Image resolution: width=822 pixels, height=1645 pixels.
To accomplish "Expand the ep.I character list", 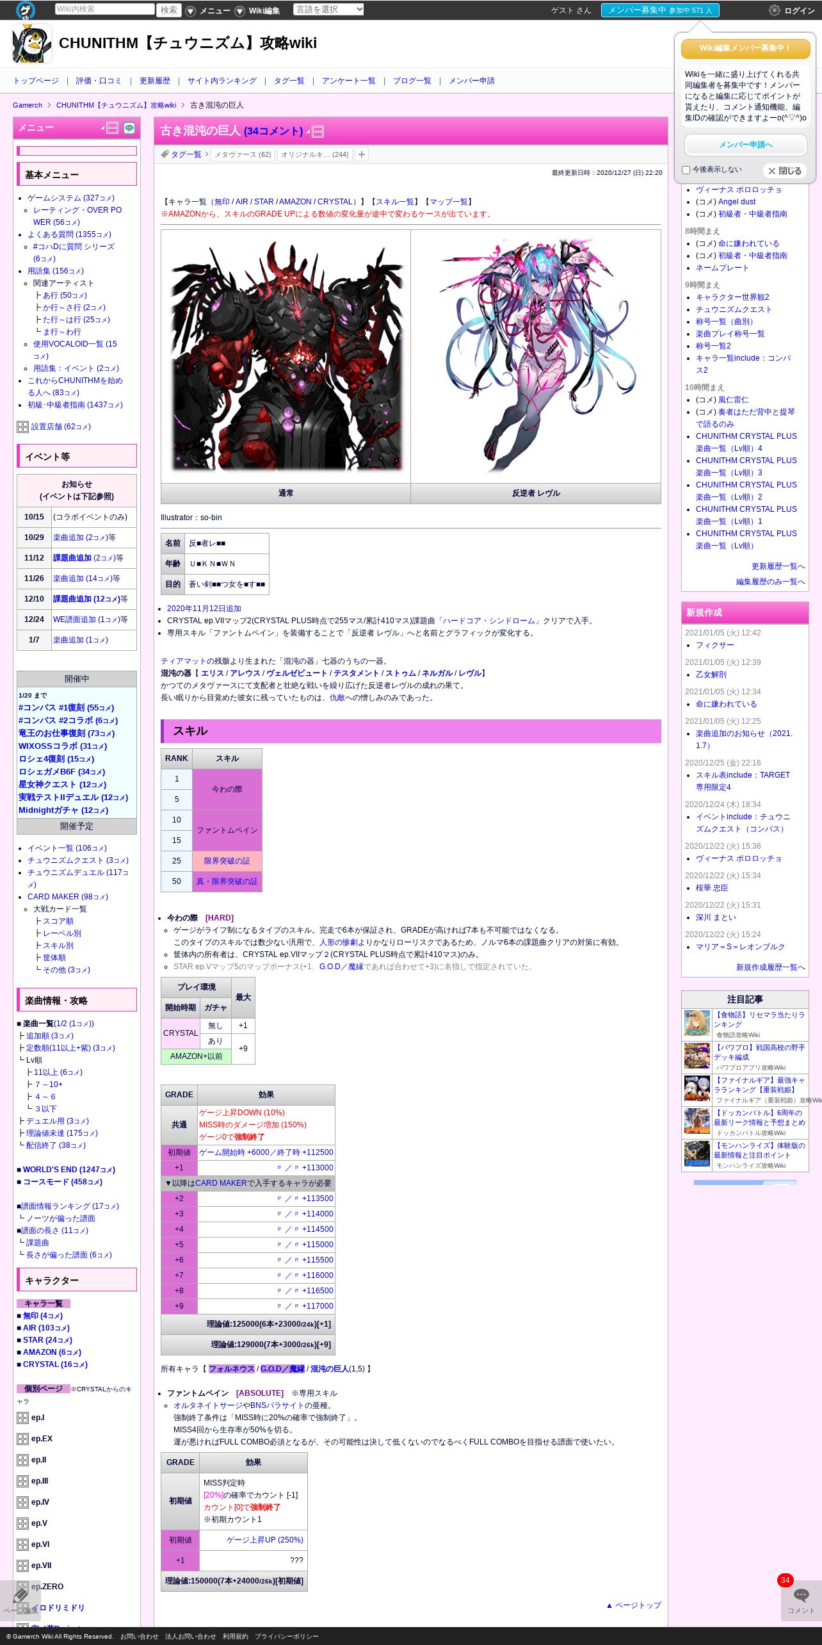I will (x=22, y=1418).
